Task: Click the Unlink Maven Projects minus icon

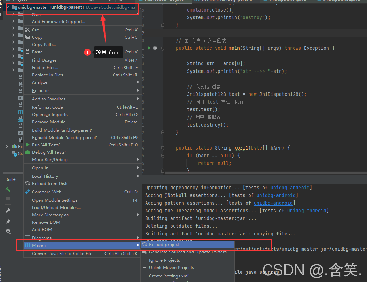Action: tap(145, 267)
